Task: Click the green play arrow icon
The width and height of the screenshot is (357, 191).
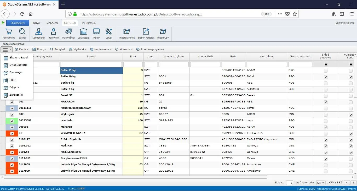Action: pyautogui.click(x=3, y=23)
